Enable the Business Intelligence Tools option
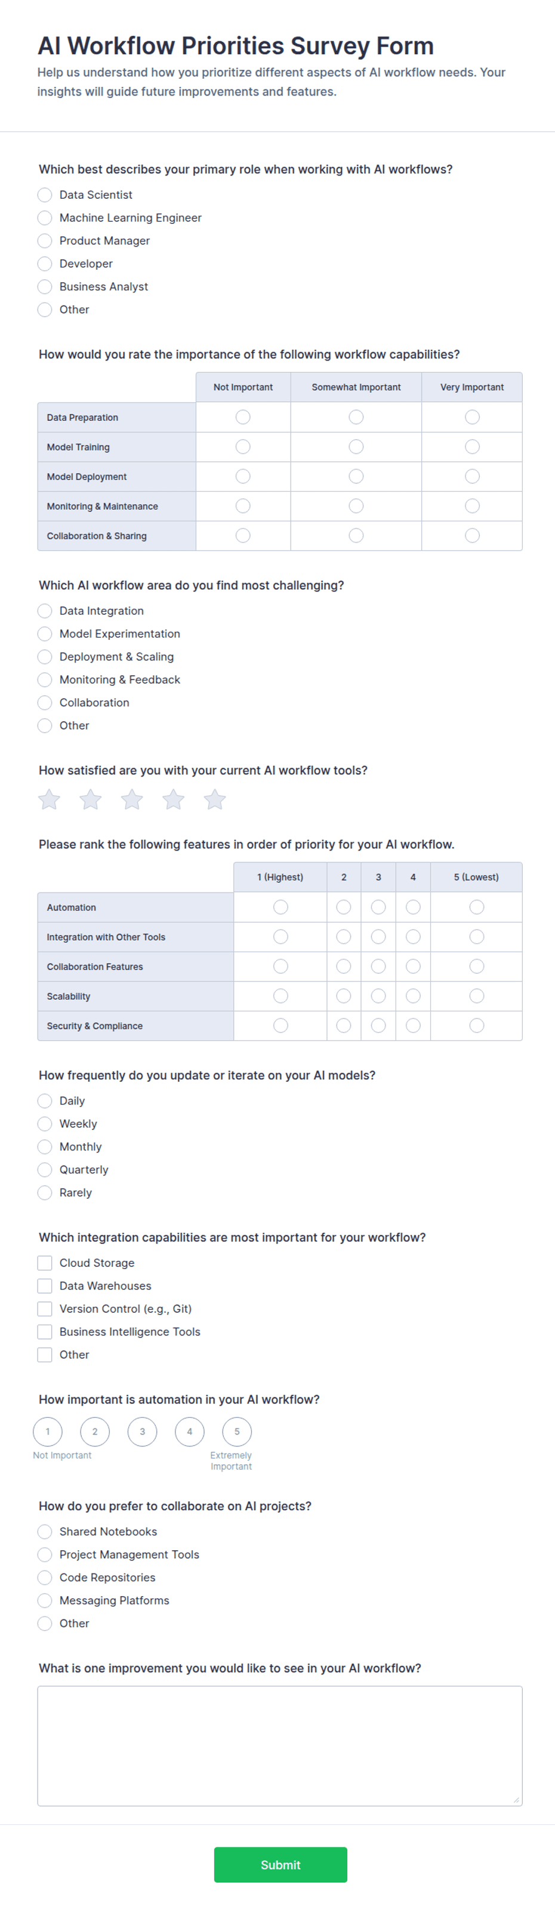 (x=45, y=1332)
